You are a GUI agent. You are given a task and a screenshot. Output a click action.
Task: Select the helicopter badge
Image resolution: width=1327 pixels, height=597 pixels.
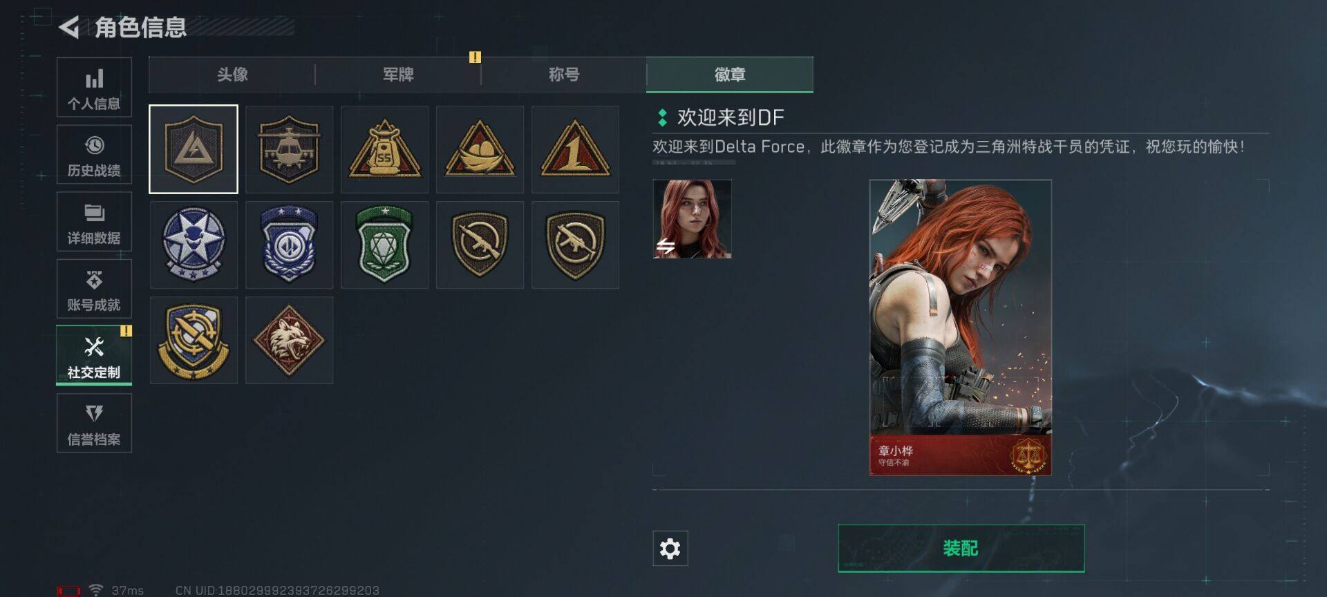pos(289,149)
